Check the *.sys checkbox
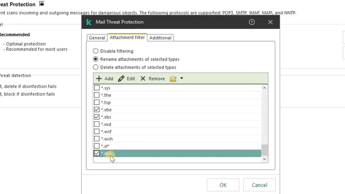345x194 pixels. click(97, 88)
